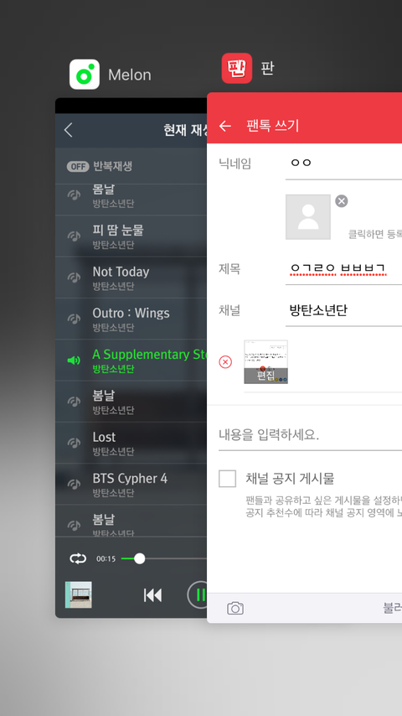Toggle the OFF 반복재생 switch

click(x=78, y=167)
